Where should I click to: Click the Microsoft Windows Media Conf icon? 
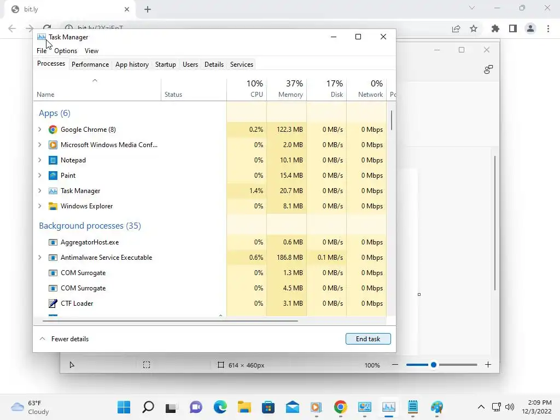[x=53, y=145]
